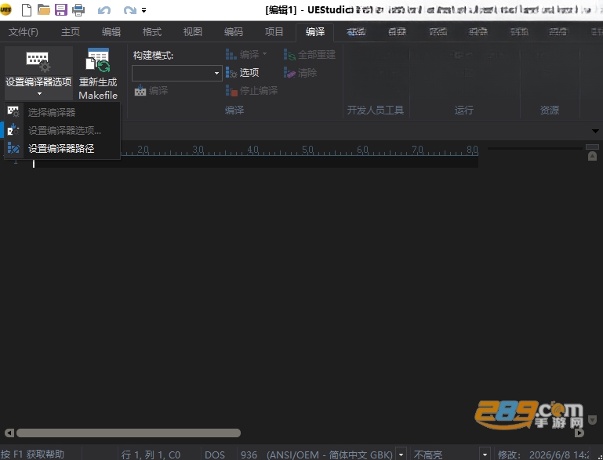603x460 pixels.
Task: Open the 不高亮 highlighting dropdown arrow
Action: click(x=485, y=455)
